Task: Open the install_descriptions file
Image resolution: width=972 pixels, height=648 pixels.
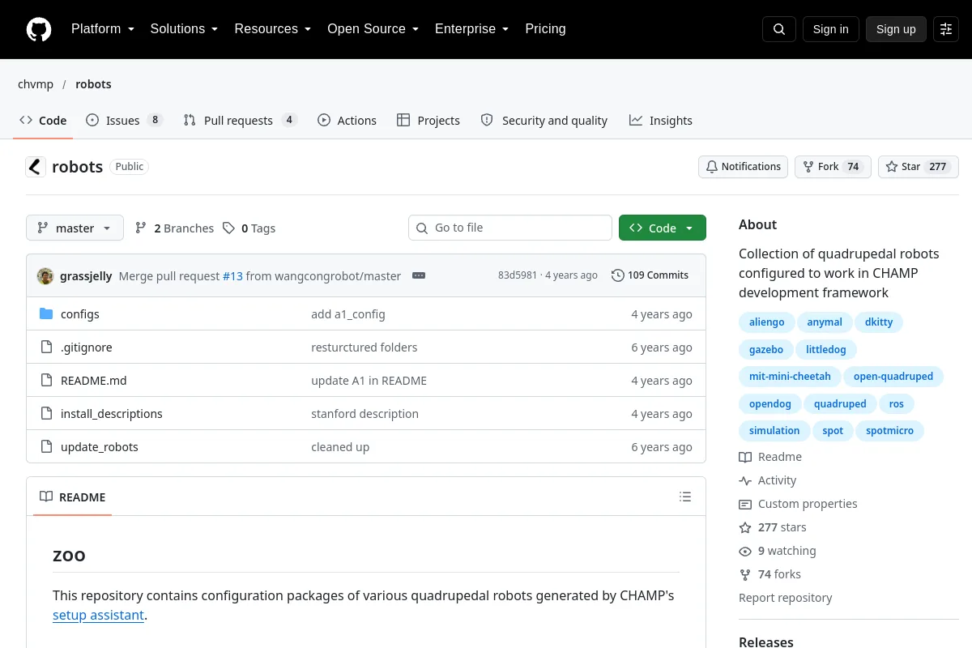Action: click(112, 414)
